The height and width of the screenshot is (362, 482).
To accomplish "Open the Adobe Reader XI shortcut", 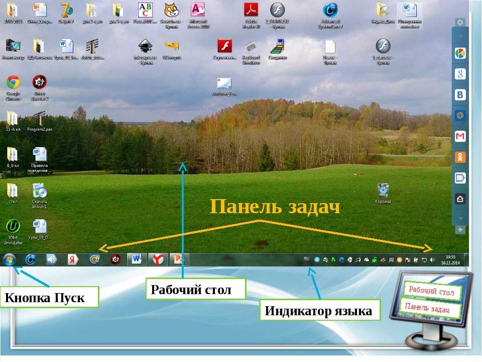I will click(x=251, y=11).
